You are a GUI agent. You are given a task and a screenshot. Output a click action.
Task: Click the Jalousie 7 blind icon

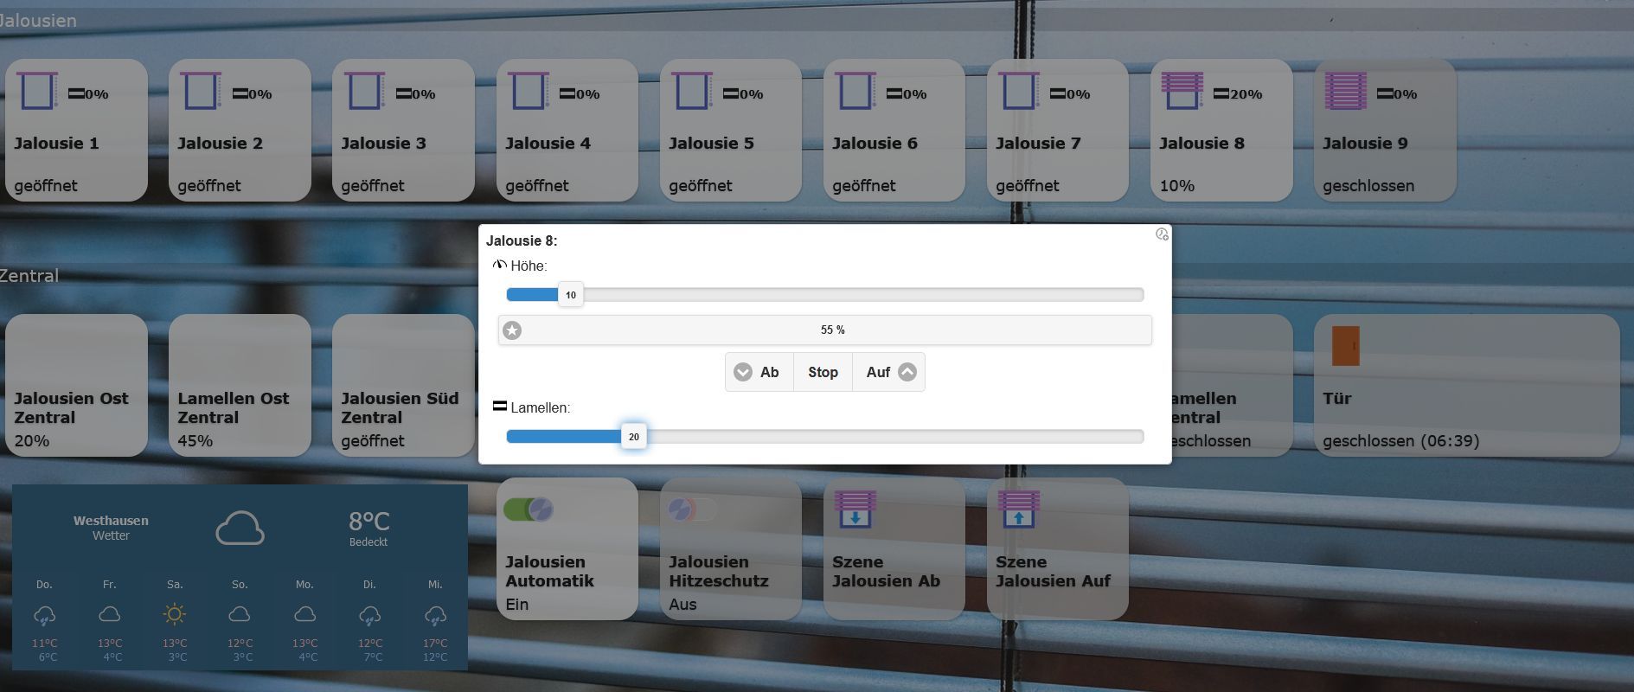pos(1019,91)
